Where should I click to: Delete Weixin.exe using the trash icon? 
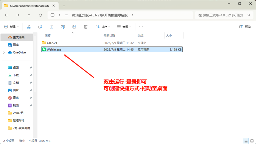[x=85, y=27]
